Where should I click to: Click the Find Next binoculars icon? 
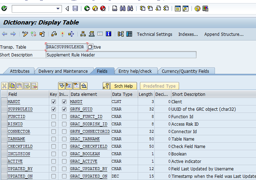(130, 9)
